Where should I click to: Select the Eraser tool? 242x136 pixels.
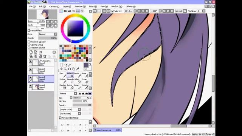tap(85, 81)
